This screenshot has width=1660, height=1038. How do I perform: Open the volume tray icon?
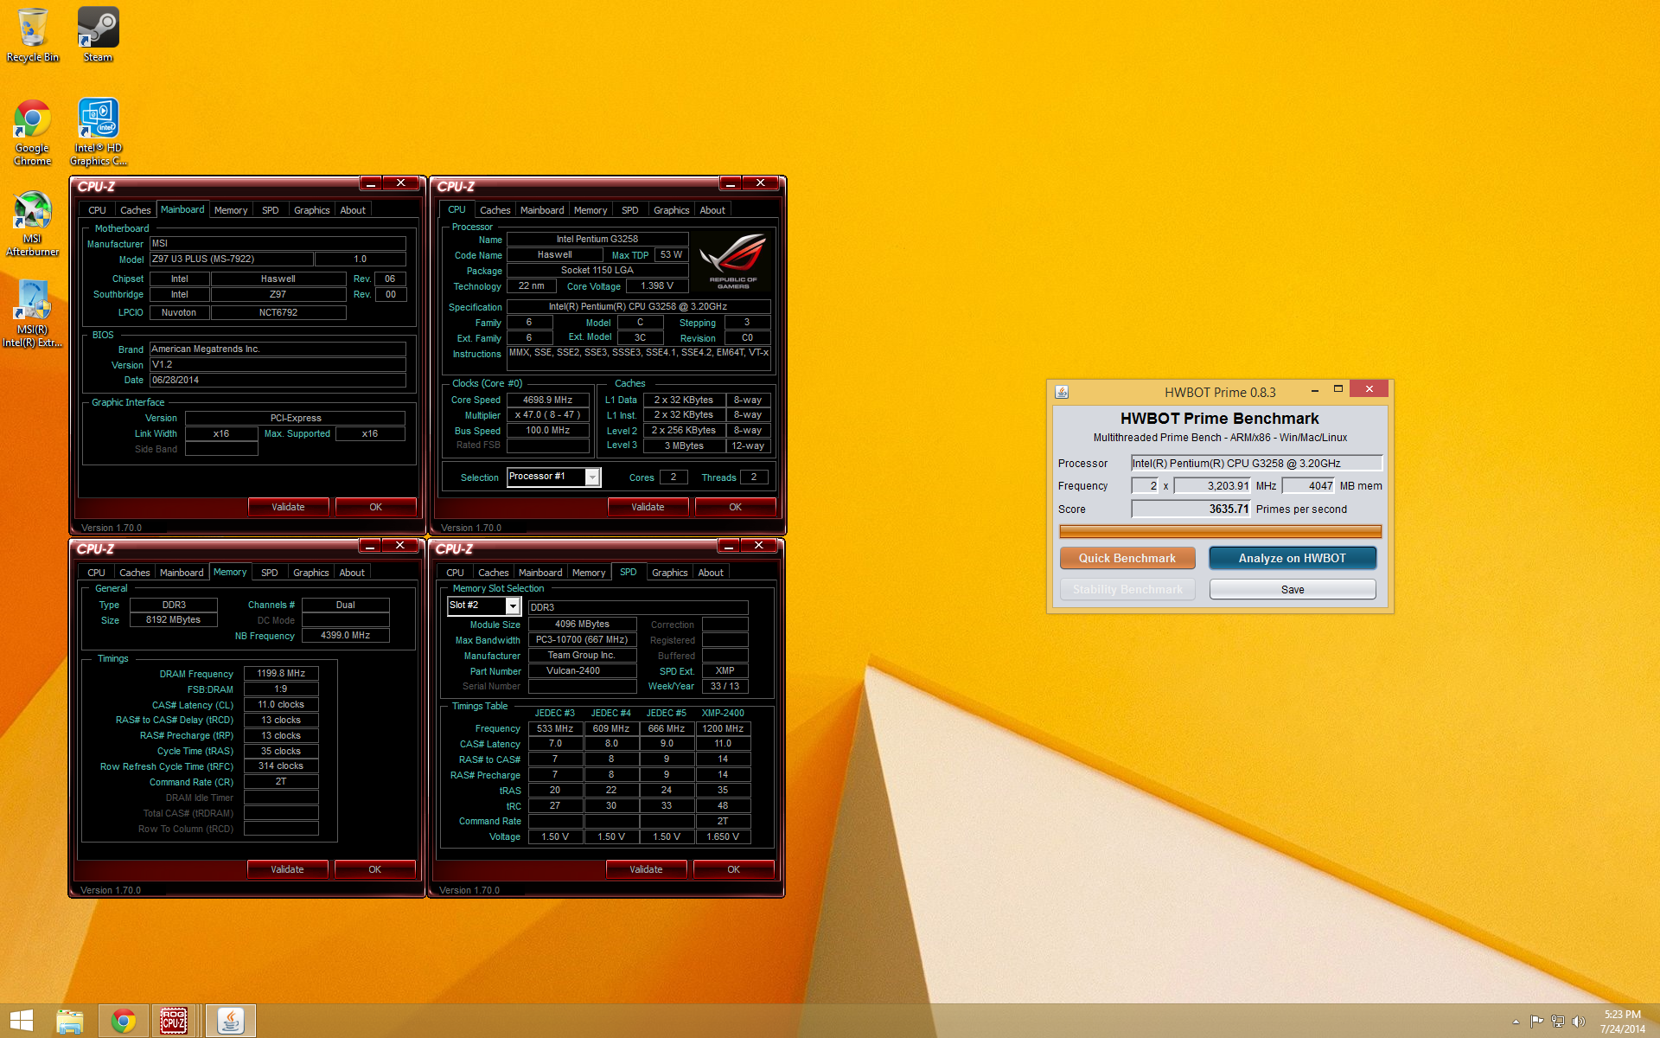click(x=1579, y=1022)
